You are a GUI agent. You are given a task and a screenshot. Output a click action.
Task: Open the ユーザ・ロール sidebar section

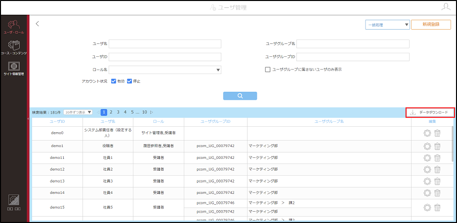[14, 27]
